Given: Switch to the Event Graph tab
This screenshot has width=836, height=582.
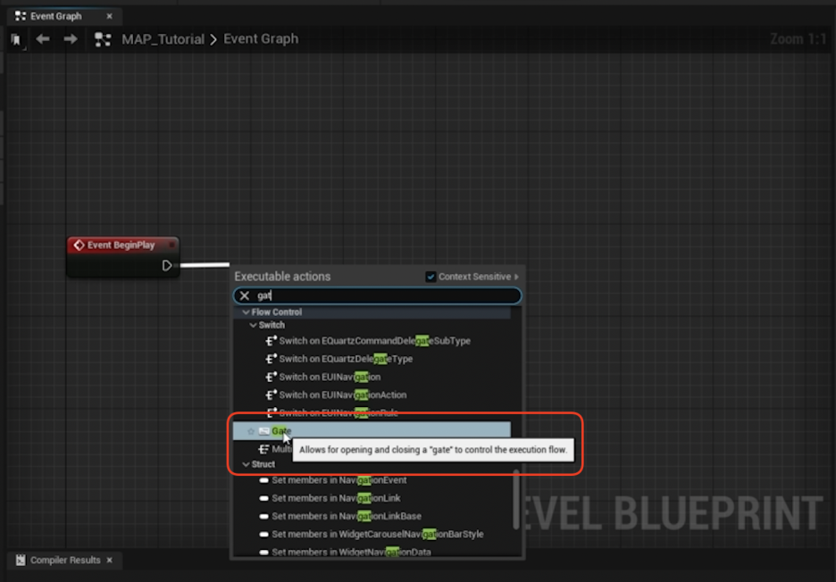Looking at the screenshot, I should click(56, 16).
